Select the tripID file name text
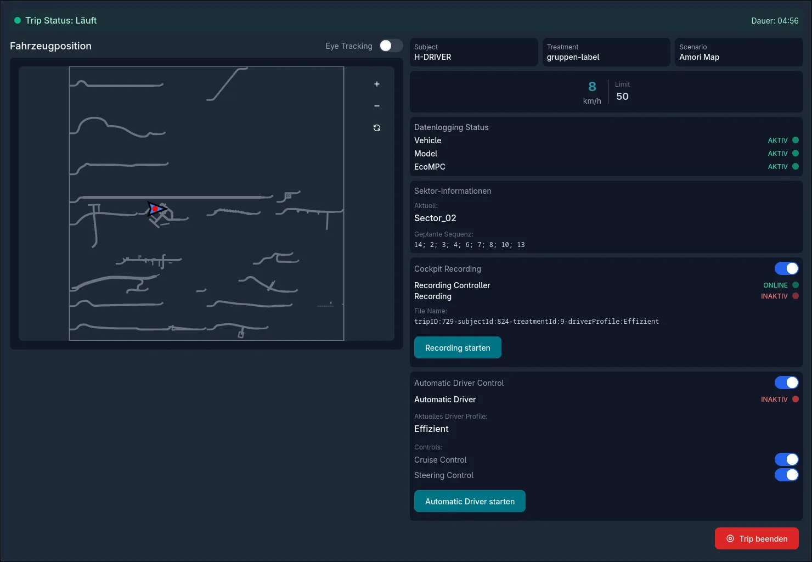The image size is (812, 562). [x=537, y=322]
